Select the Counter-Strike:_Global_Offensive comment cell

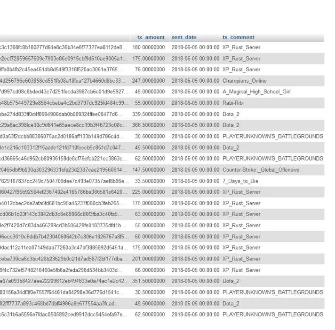pyautogui.click(x=261, y=169)
